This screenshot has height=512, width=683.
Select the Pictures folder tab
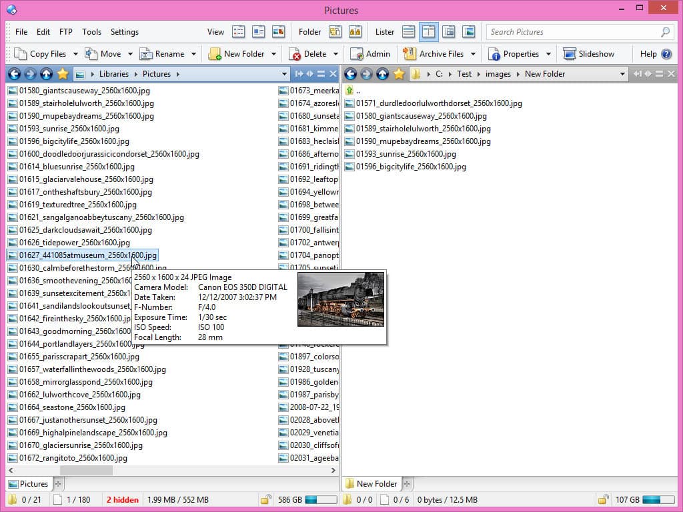[x=29, y=484]
